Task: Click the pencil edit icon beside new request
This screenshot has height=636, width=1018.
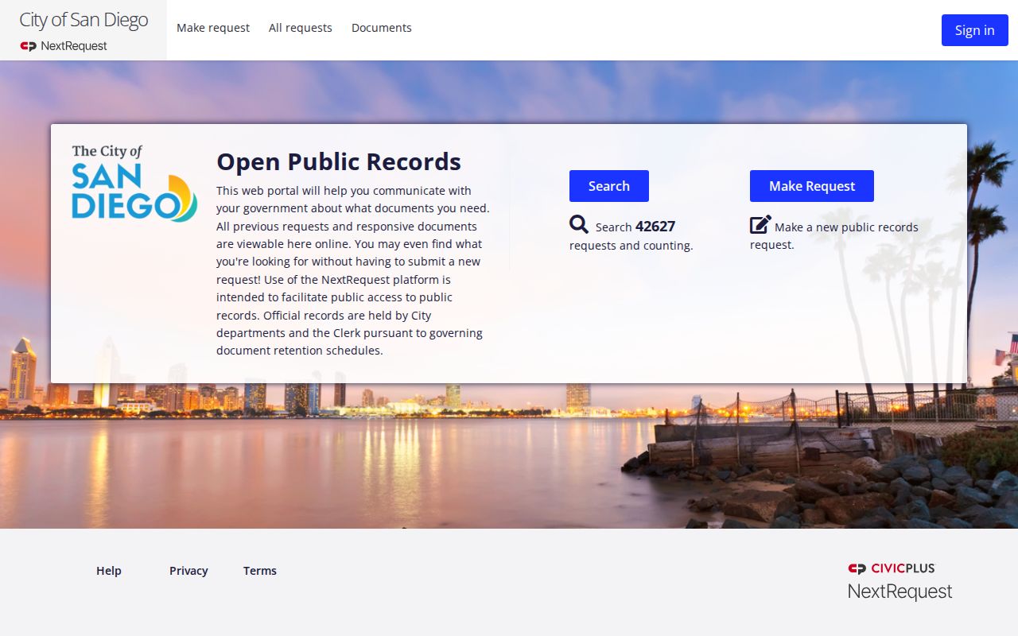Action: pyautogui.click(x=760, y=224)
